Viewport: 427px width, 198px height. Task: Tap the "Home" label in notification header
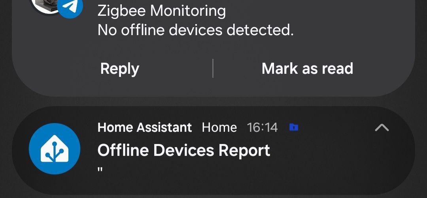click(x=219, y=127)
